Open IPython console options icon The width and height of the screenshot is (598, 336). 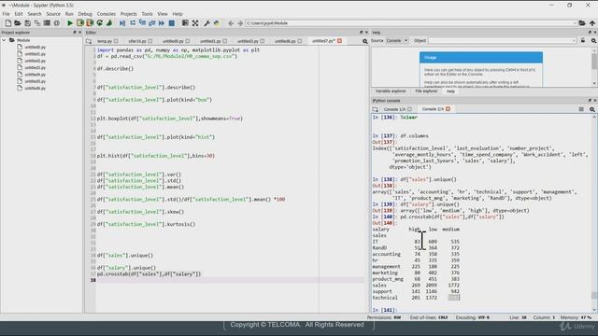tap(592, 109)
